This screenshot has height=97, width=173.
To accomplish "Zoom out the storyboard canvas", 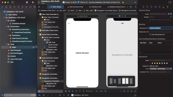I will (x=97, y=91).
